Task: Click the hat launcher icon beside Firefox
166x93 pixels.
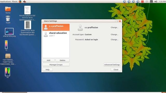Action: coord(25,2)
